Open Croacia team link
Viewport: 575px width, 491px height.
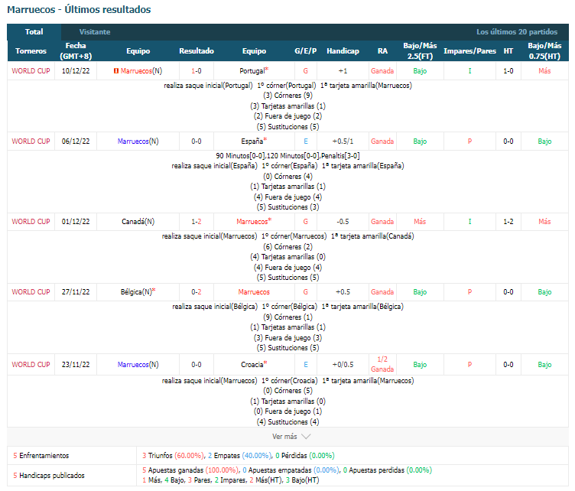point(252,365)
